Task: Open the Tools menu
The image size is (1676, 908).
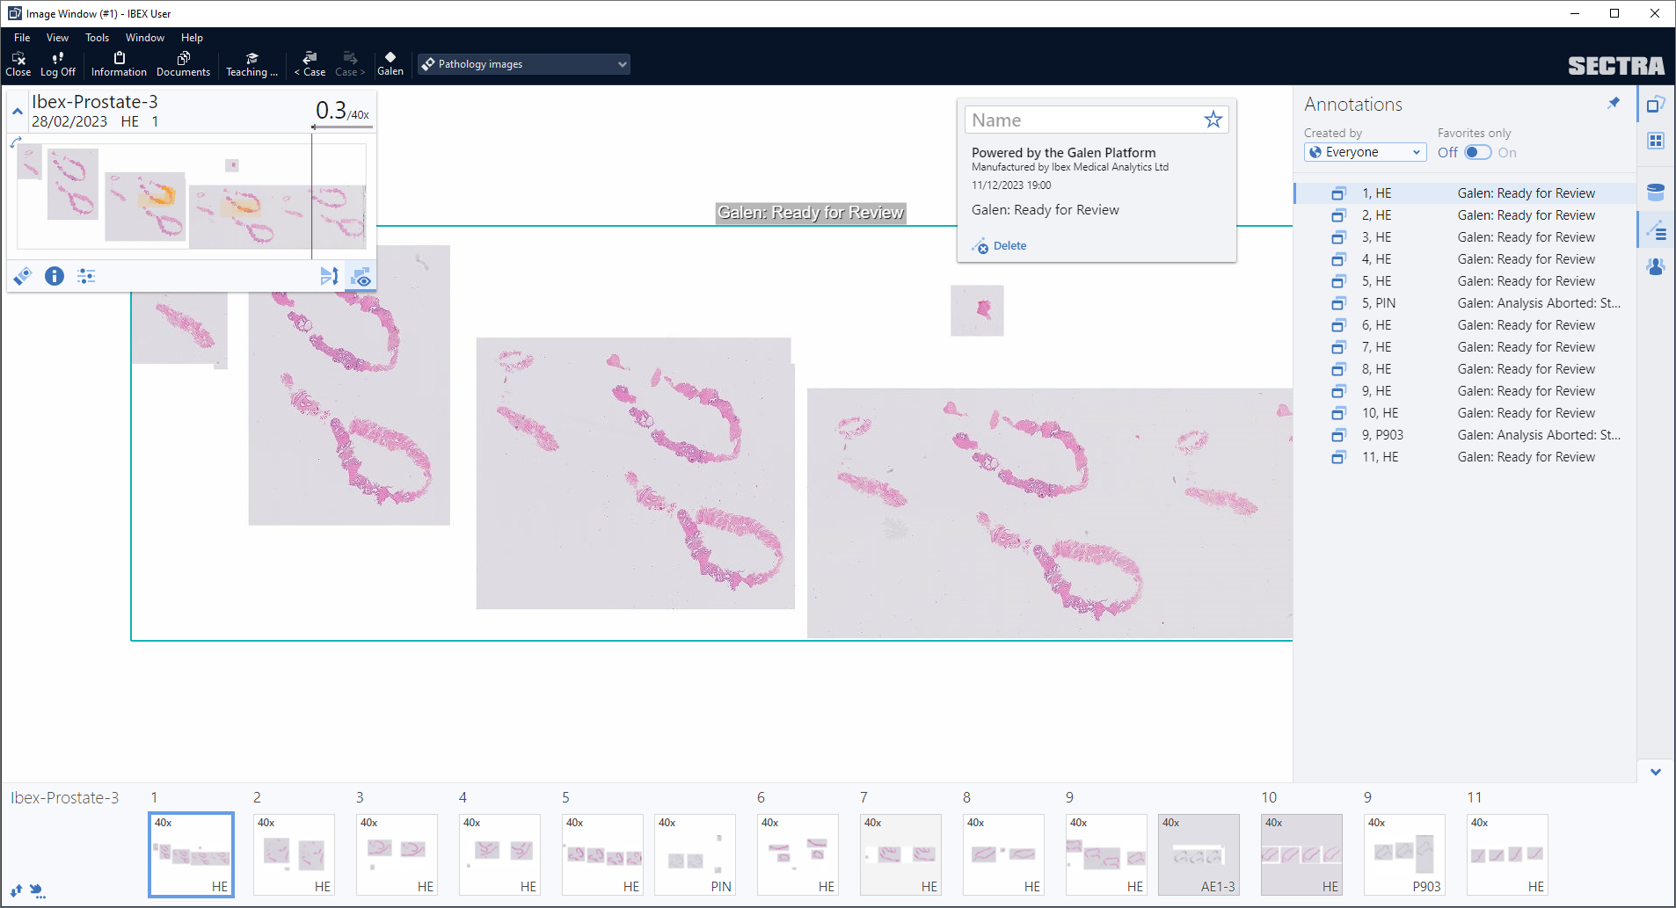Action: pos(97,38)
